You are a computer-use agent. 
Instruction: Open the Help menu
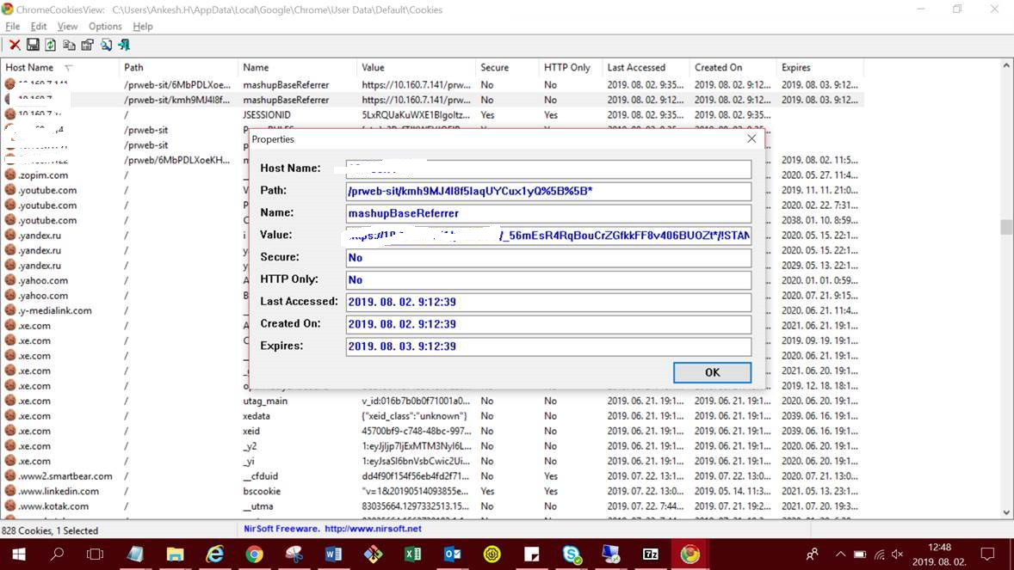142,27
